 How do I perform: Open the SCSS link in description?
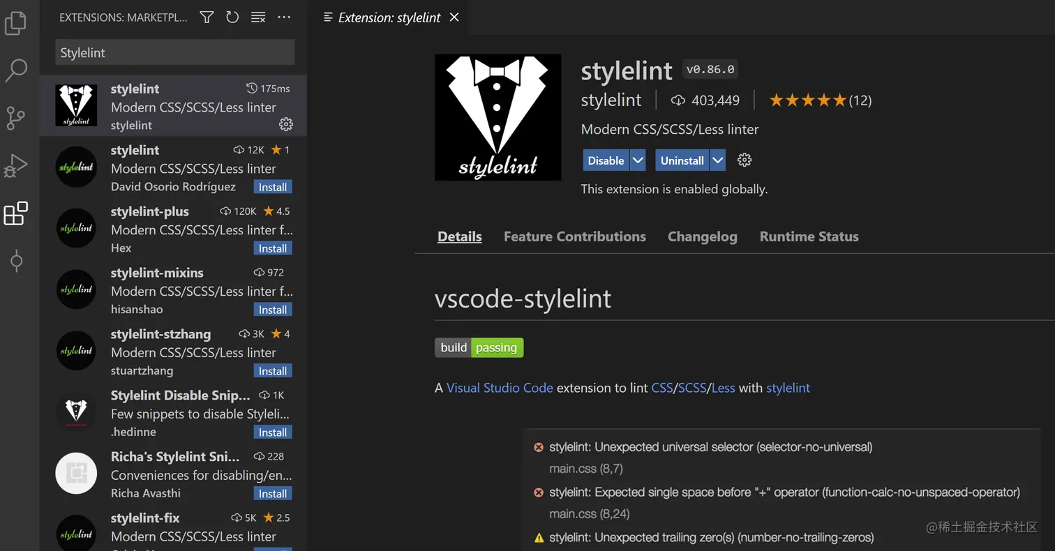tap(693, 388)
